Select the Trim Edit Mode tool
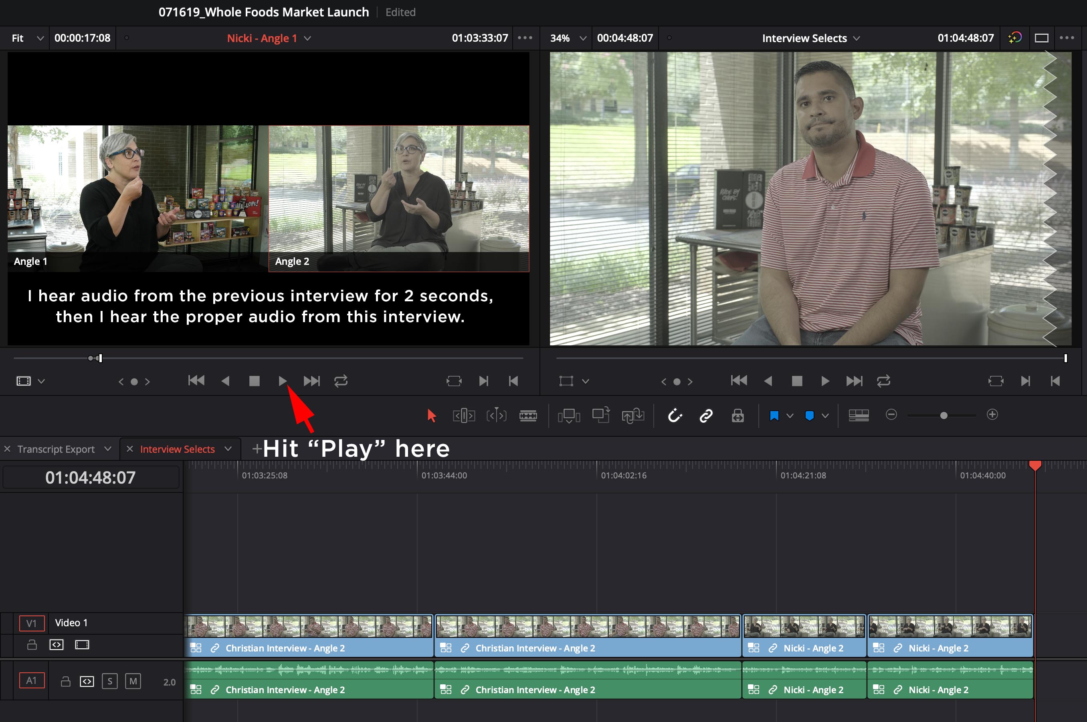 [464, 415]
